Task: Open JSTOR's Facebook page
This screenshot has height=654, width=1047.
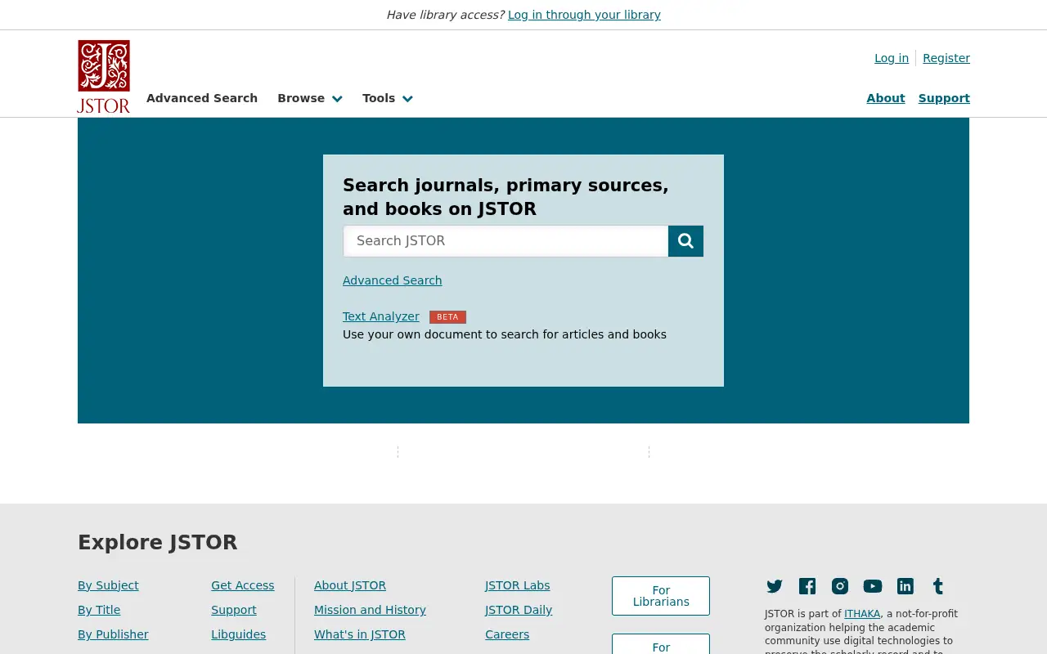Action: point(807,586)
